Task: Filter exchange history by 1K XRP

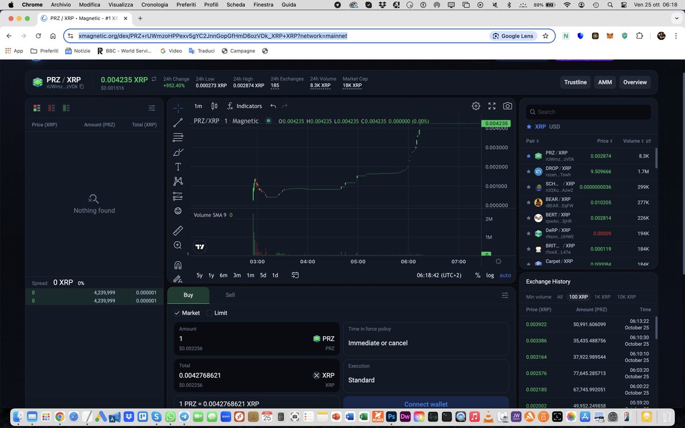Action: pos(602,297)
